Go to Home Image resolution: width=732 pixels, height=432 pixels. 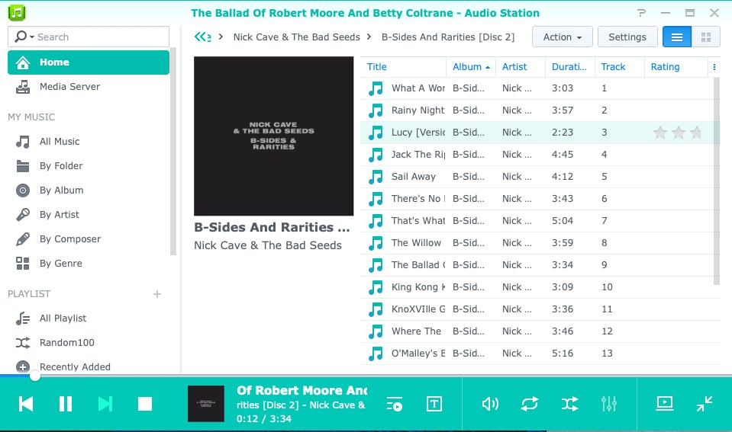[x=89, y=62]
